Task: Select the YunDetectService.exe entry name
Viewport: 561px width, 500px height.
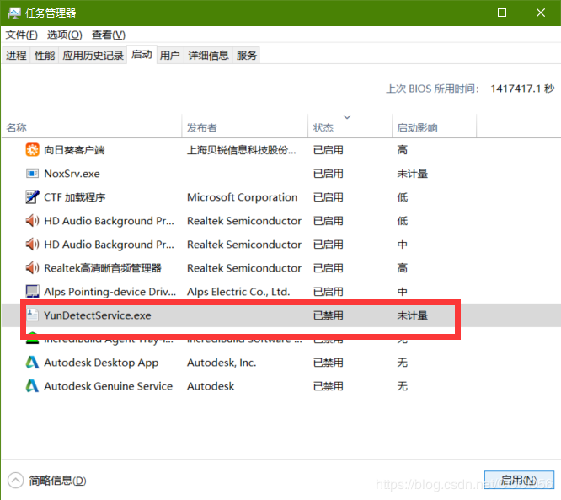Action: click(x=98, y=315)
